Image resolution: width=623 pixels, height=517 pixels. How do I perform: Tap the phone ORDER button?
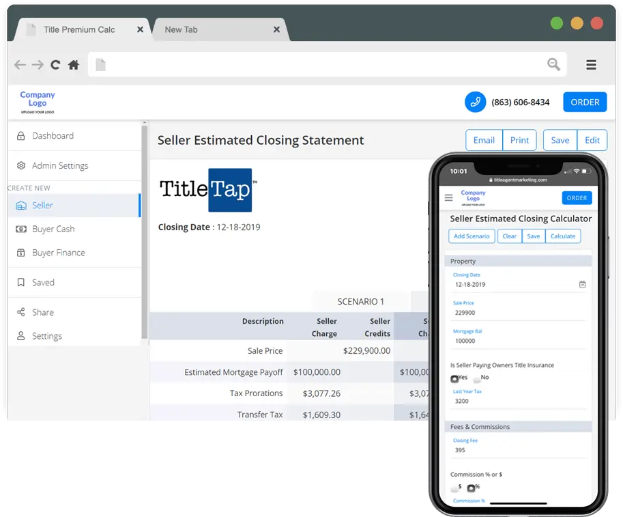point(577,197)
